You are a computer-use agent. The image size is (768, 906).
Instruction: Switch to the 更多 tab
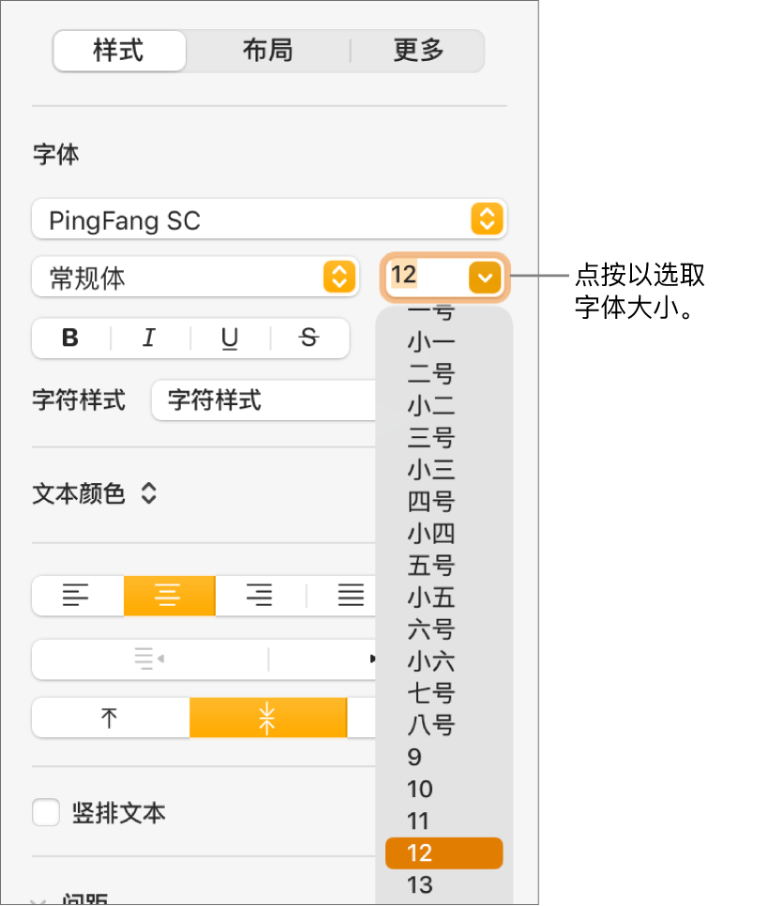pos(420,51)
